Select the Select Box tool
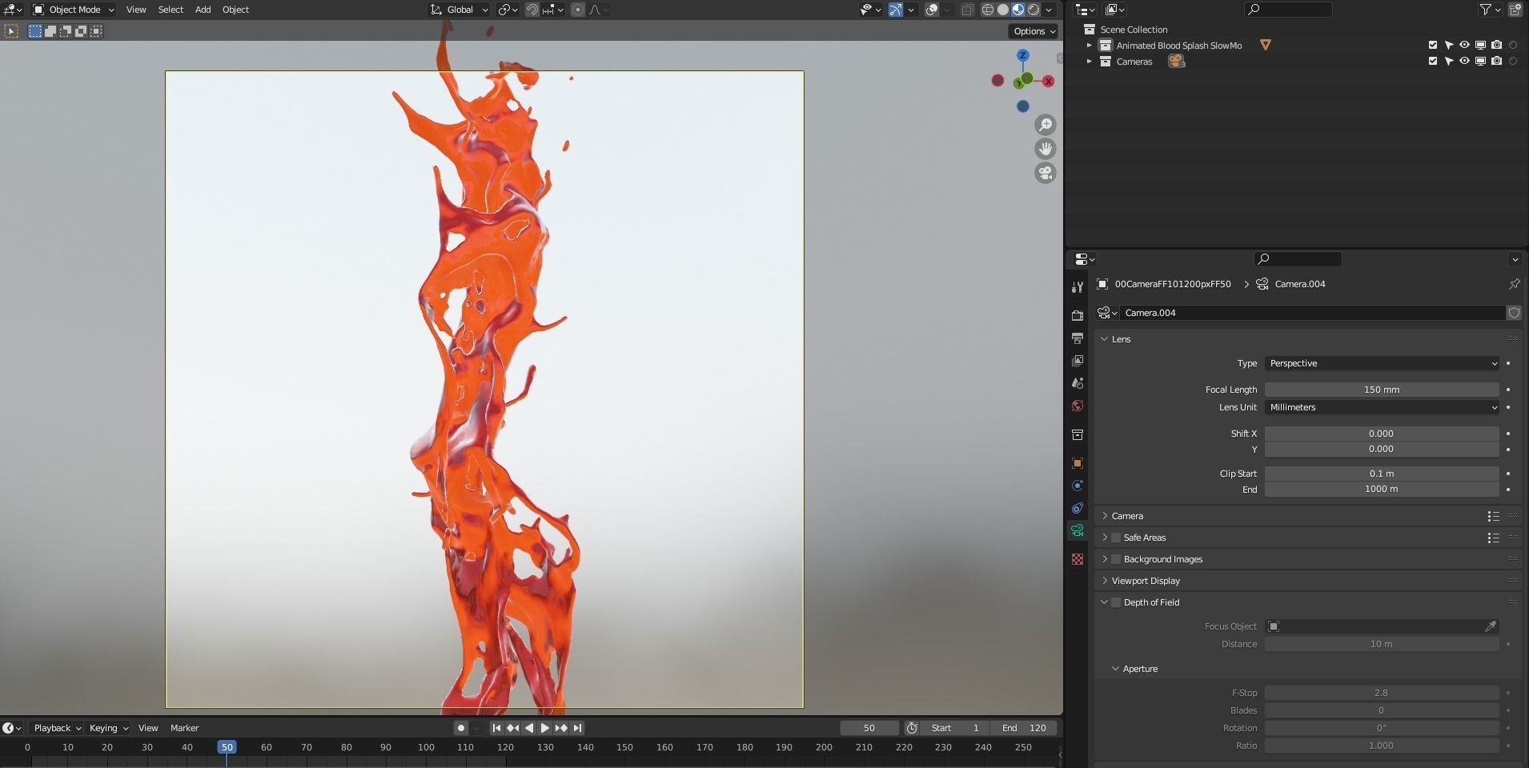 pyautogui.click(x=11, y=31)
